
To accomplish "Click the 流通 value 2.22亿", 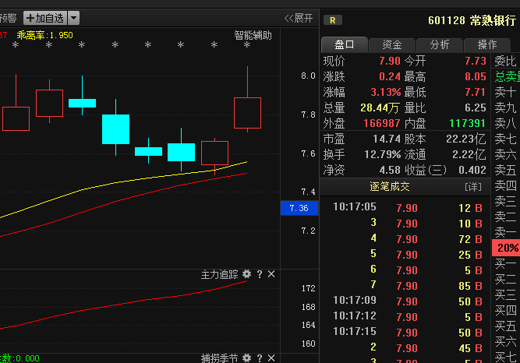I will coord(469,154).
